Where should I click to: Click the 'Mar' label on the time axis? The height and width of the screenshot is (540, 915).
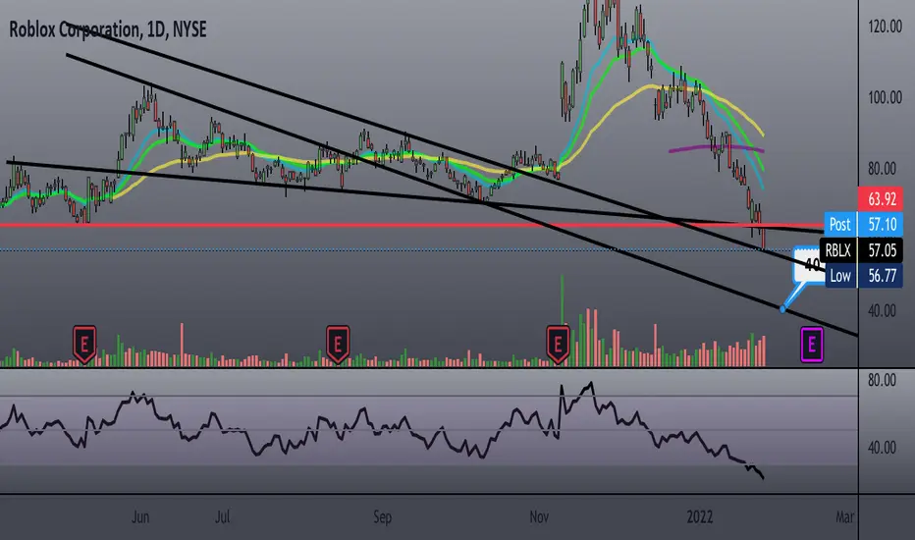844,516
